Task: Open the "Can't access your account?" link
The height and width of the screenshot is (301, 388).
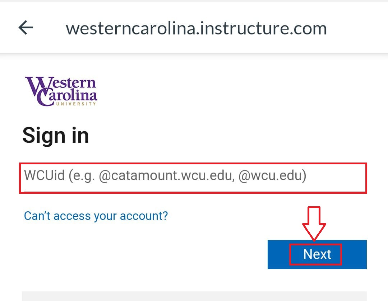Action: (x=96, y=216)
